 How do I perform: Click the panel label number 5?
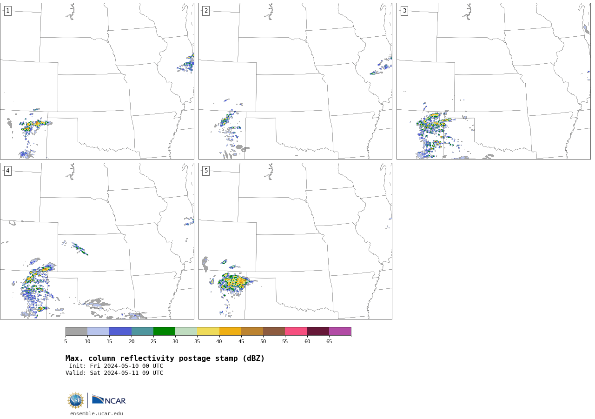click(x=206, y=171)
